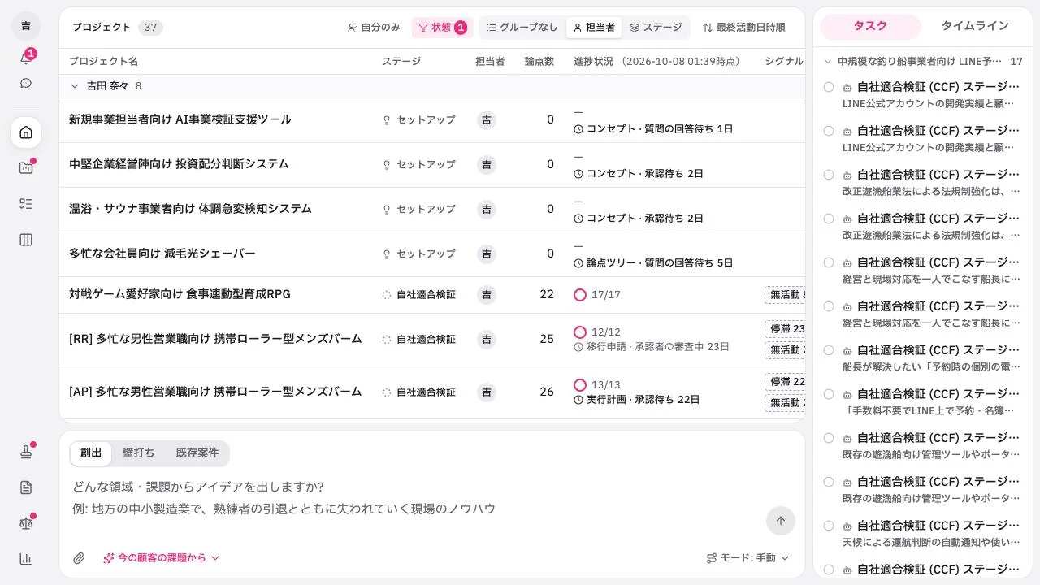Screen dimensions: 1040x585
Task: Click the up-arrow send button
Action: pos(781,521)
